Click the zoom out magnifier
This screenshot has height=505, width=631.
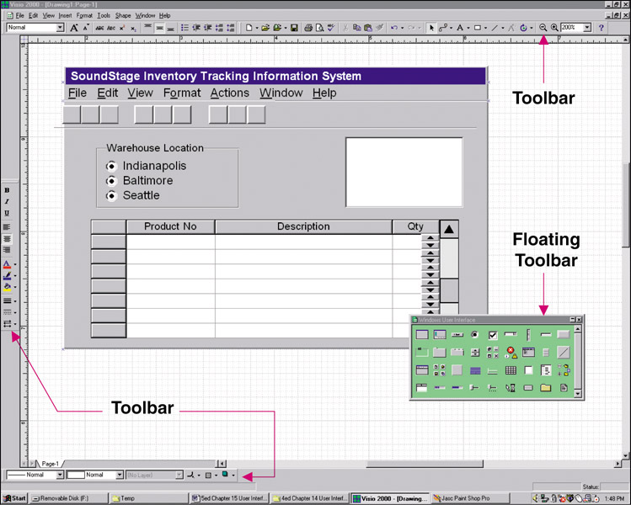point(543,28)
